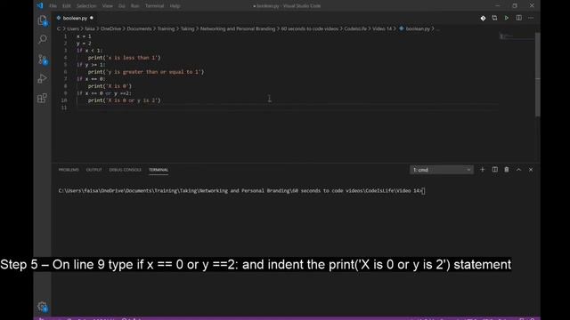Run Python file with the play icon

[507, 18]
